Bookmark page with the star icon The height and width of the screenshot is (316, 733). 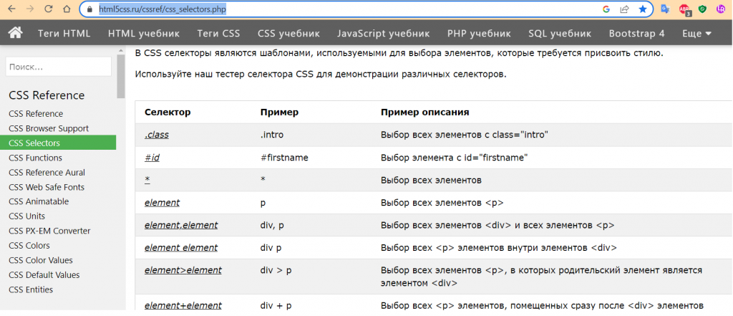tap(643, 9)
